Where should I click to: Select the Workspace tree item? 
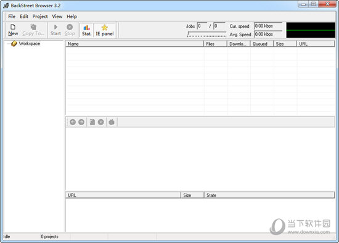(30, 44)
